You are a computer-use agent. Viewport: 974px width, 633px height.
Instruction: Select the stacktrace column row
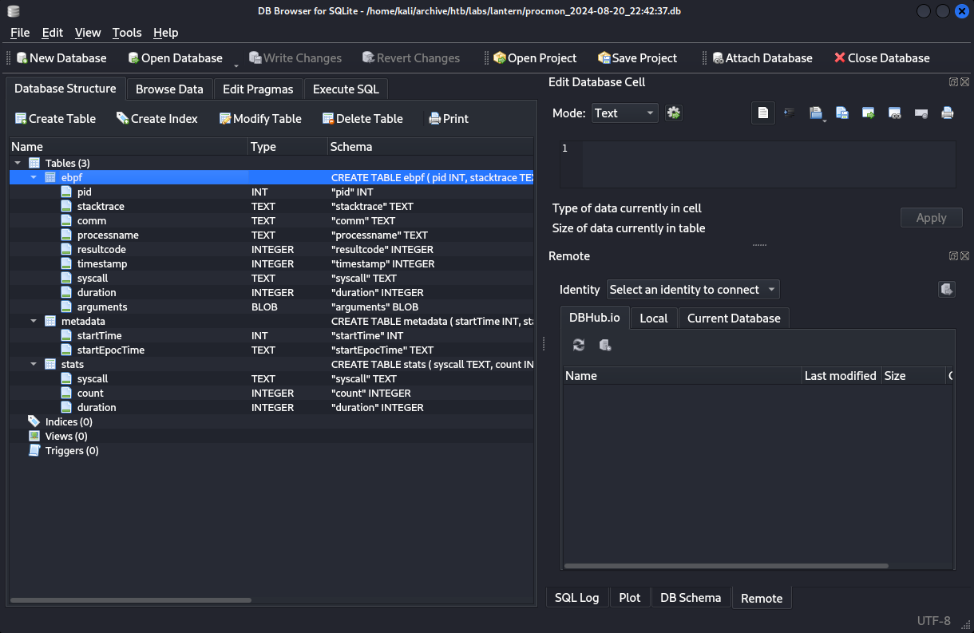pyautogui.click(x=271, y=206)
